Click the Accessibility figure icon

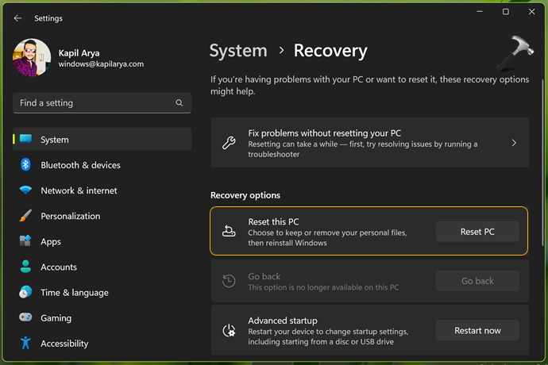[25, 343]
